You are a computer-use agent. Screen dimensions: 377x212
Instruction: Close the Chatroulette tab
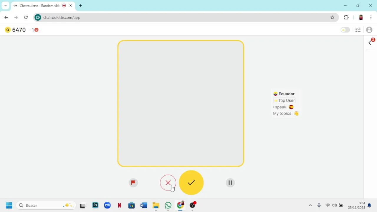pos(71,6)
